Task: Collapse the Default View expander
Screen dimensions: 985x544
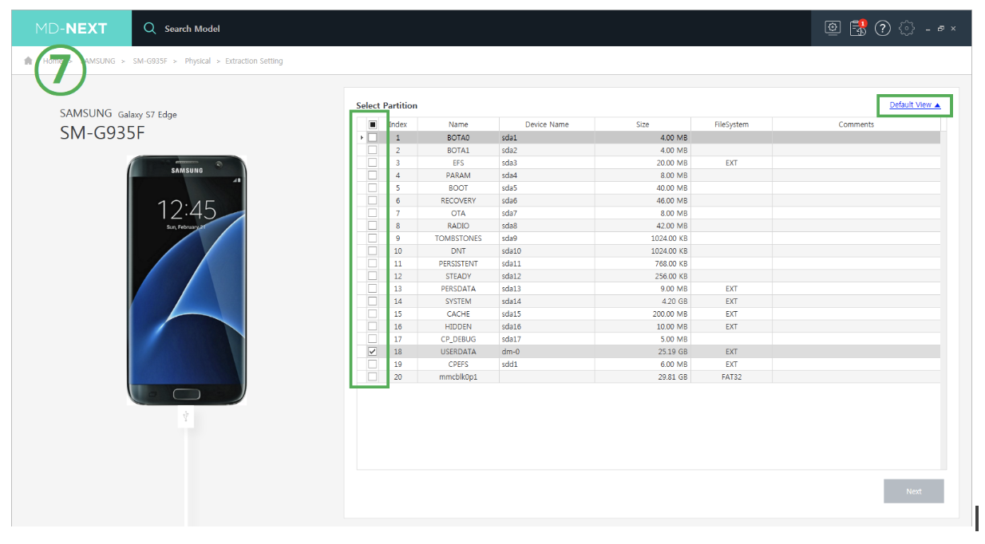Action: pyautogui.click(x=915, y=105)
